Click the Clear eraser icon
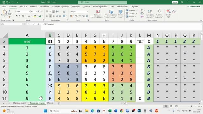The width and height of the screenshot is (203, 114). (142, 16)
